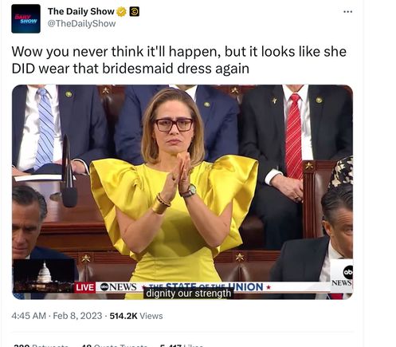Select the bridesmaid dress tweet text

point(178,60)
